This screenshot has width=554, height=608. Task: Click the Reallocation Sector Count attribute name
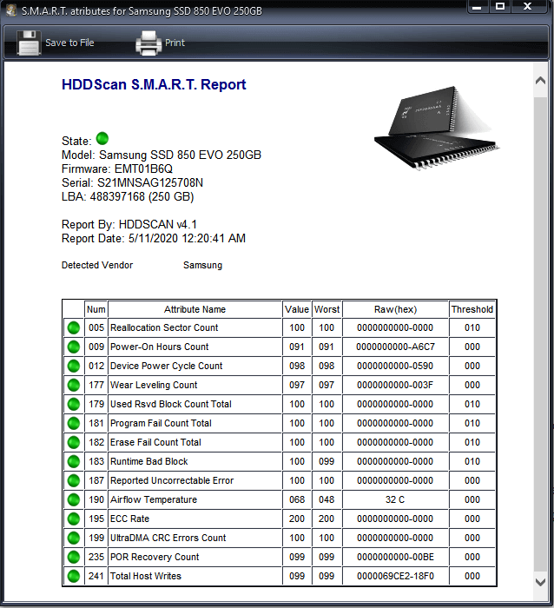(x=164, y=327)
